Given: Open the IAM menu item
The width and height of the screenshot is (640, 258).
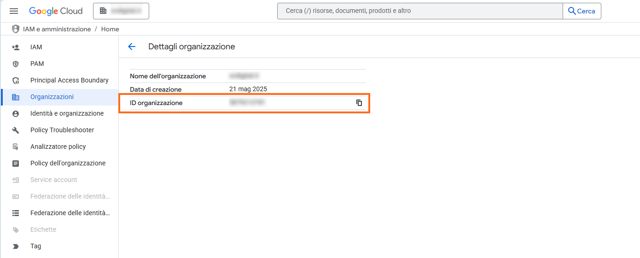Looking at the screenshot, I should coord(36,47).
